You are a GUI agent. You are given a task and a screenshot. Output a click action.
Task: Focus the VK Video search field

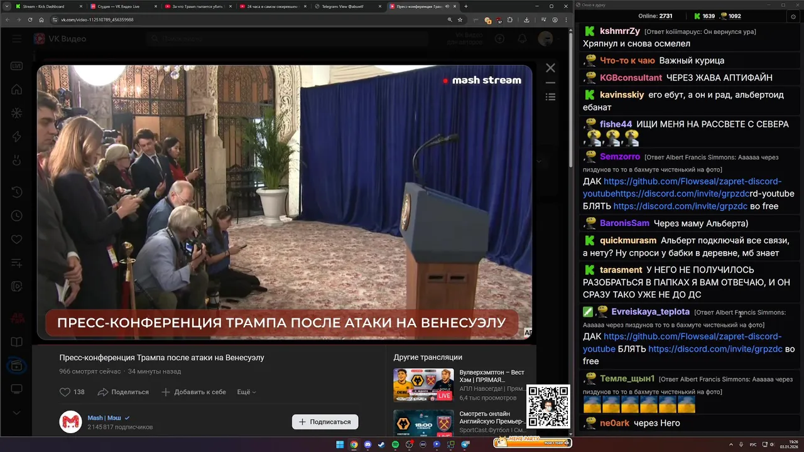(289, 39)
